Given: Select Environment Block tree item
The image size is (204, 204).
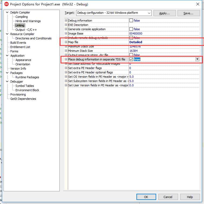Looking at the screenshot, I should click(x=27, y=90).
